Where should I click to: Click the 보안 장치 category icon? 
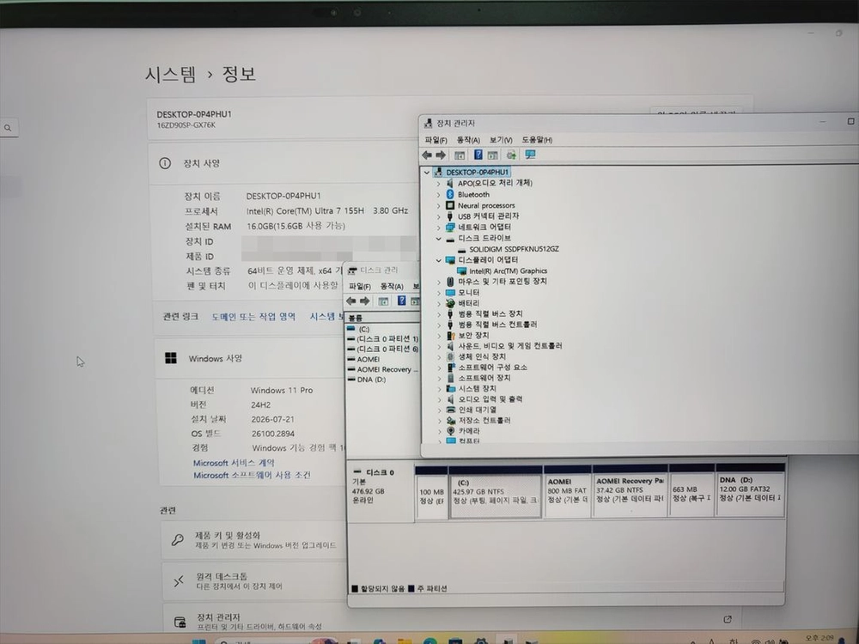pyautogui.click(x=450, y=335)
